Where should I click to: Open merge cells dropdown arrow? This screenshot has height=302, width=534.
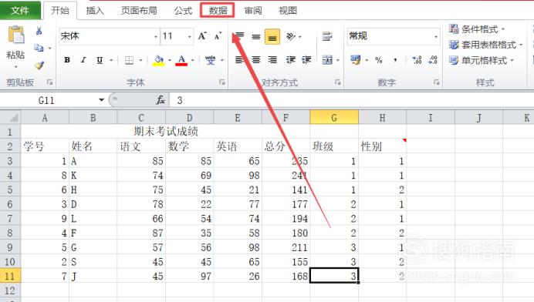(x=338, y=61)
